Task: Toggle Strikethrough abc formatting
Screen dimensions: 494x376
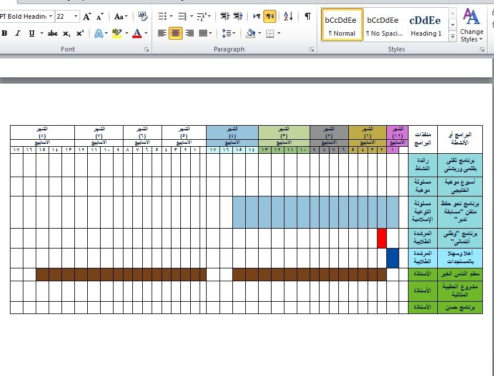Action: click(53, 33)
